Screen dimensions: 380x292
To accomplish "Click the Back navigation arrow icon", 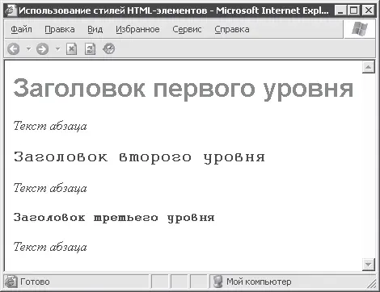I will click(x=14, y=49).
